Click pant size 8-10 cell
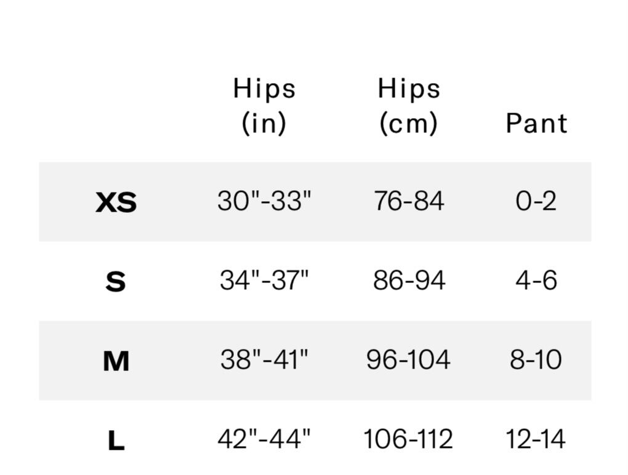628x475 pixels. [536, 359]
